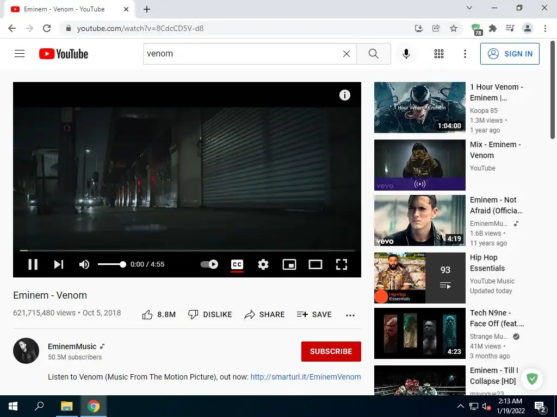Click the address bar URL

click(x=140, y=28)
